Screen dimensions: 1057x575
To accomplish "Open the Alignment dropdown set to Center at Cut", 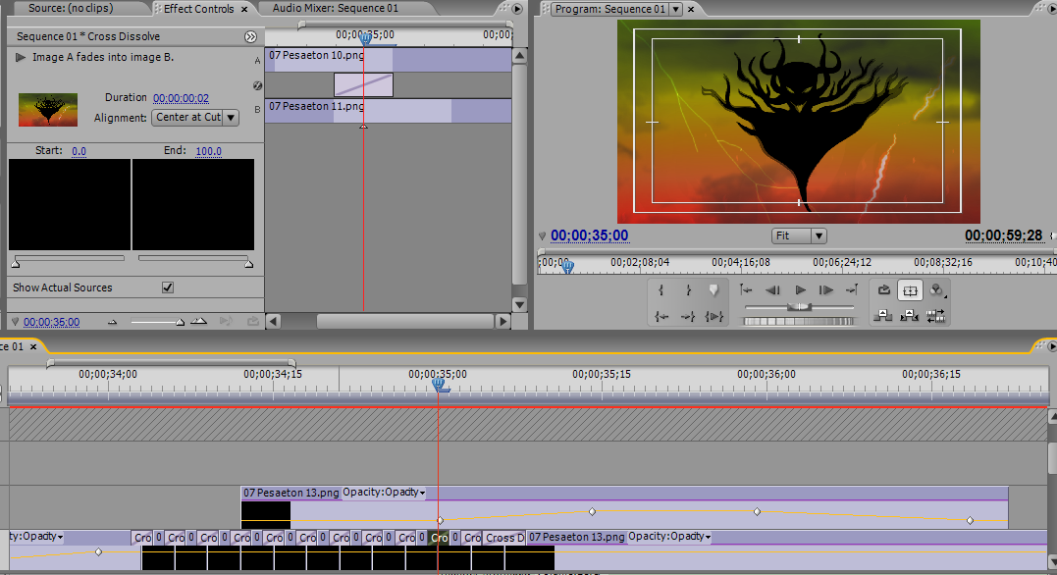I will point(195,118).
